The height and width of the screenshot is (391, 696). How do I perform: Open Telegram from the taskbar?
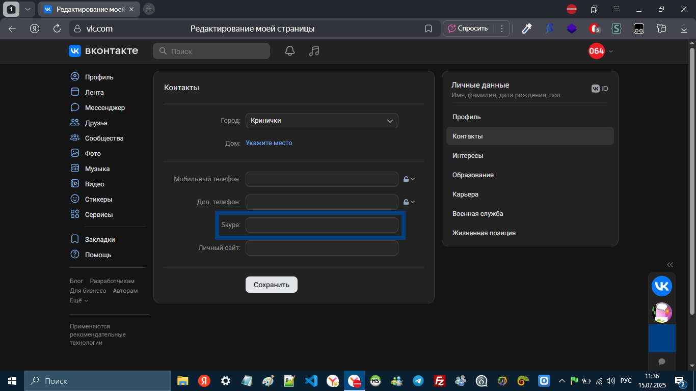418,381
